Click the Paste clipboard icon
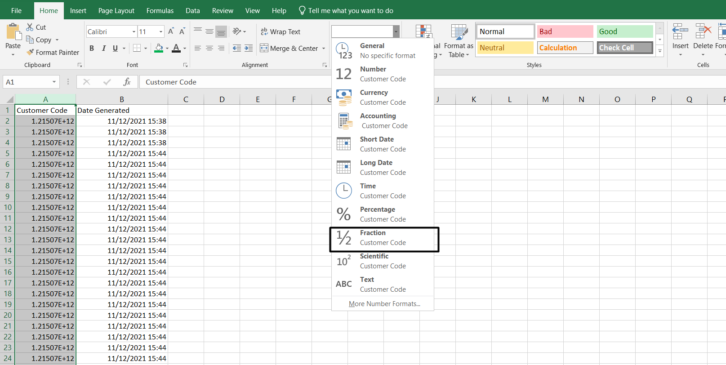This screenshot has width=726, height=365. pos(13,32)
